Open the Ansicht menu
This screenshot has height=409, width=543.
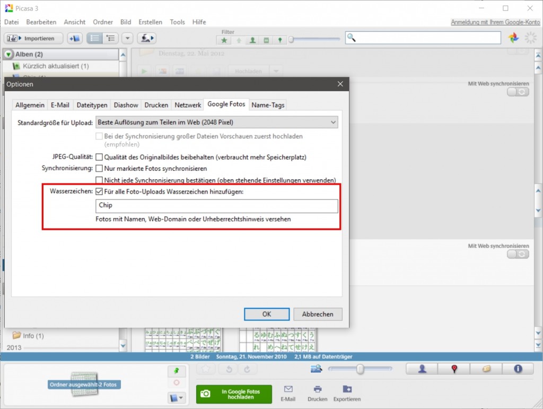click(74, 22)
